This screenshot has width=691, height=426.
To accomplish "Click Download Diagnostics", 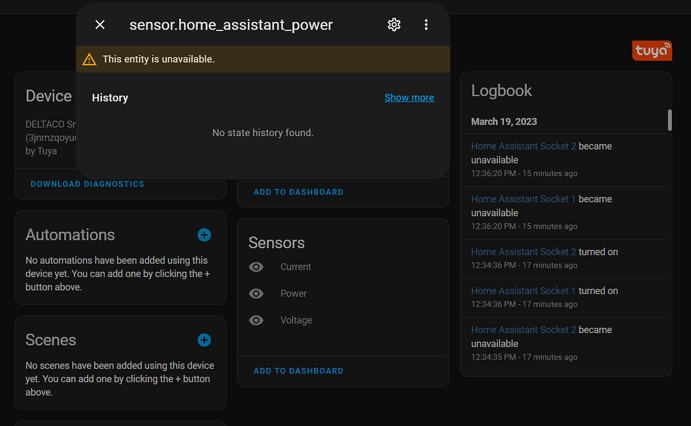I will point(87,184).
